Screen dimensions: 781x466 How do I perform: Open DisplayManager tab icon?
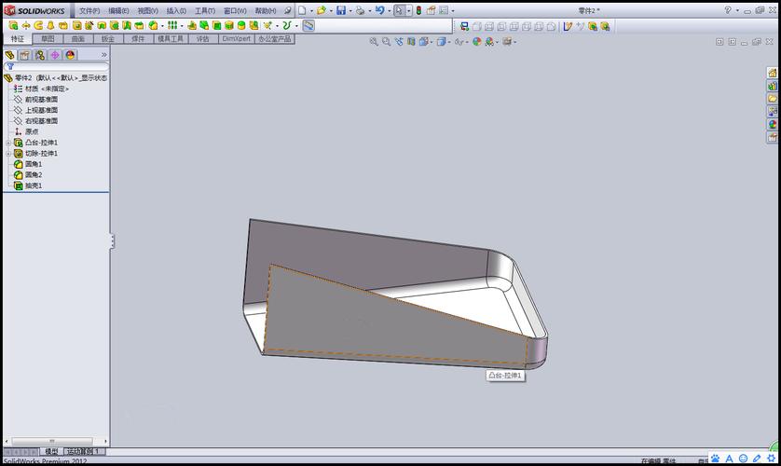point(70,55)
